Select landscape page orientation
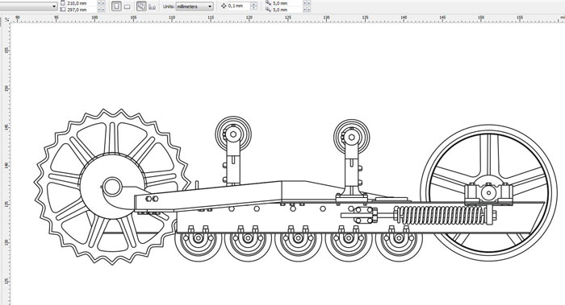Screen dimensions: 565x305 click(x=128, y=6)
